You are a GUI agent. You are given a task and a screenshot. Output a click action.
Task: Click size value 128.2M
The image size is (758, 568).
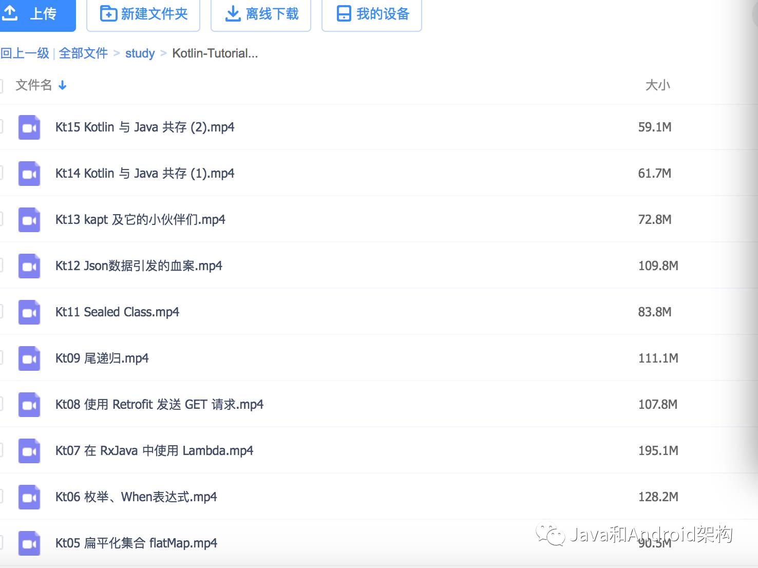click(x=658, y=497)
